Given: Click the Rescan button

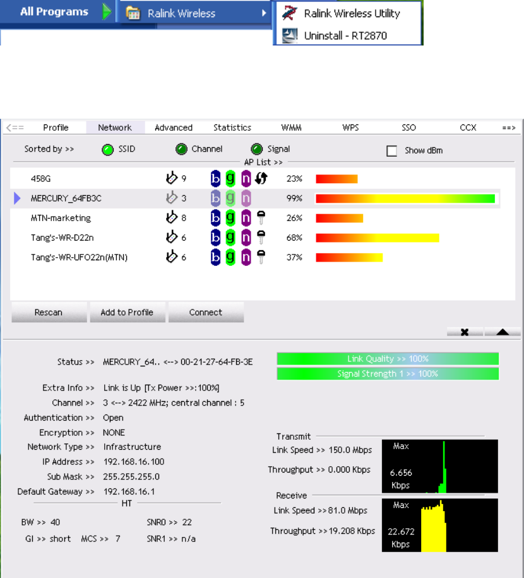Looking at the screenshot, I should tap(49, 312).
